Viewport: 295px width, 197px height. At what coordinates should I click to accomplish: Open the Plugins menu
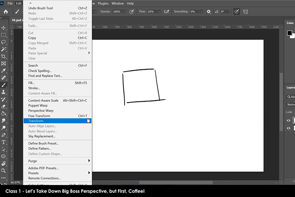pyautogui.click(x=103, y=3)
